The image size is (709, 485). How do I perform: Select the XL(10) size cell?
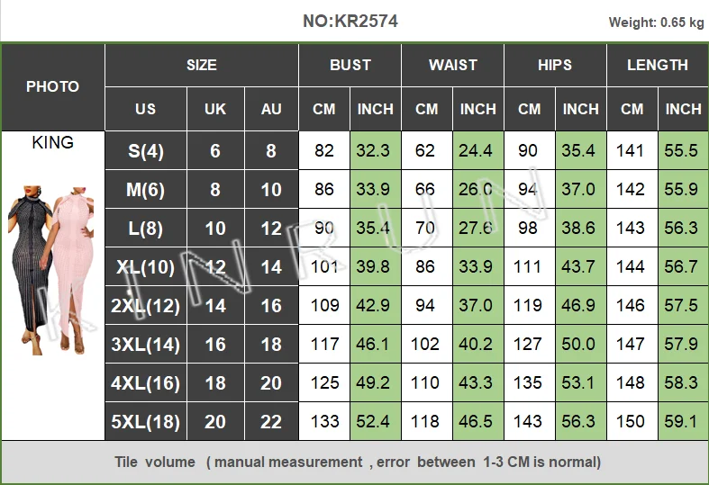pos(146,267)
